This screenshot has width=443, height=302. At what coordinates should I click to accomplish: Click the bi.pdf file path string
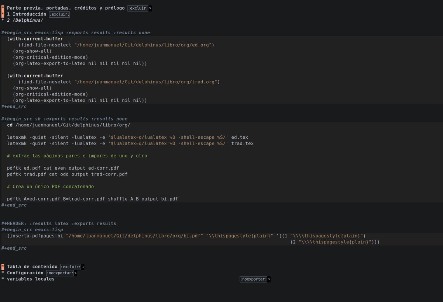(134, 236)
